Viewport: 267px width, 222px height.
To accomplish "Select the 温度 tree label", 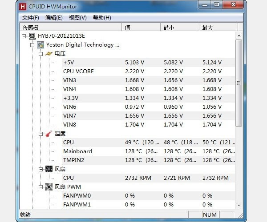I will [x=60, y=134].
